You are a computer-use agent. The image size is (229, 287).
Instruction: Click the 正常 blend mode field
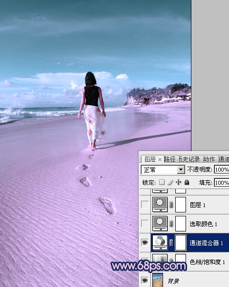[x=163, y=170]
